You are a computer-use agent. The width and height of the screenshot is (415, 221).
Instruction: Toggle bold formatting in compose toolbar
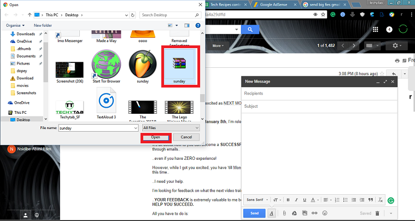(x=288, y=200)
